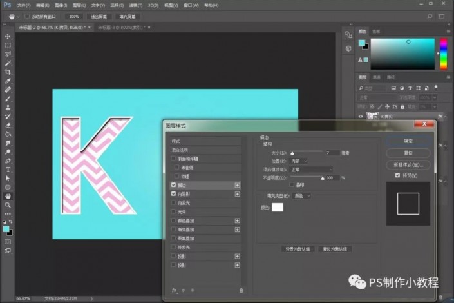This screenshot has width=454, height=303.
Task: Click the 设置为默认值 button
Action: 298,249
